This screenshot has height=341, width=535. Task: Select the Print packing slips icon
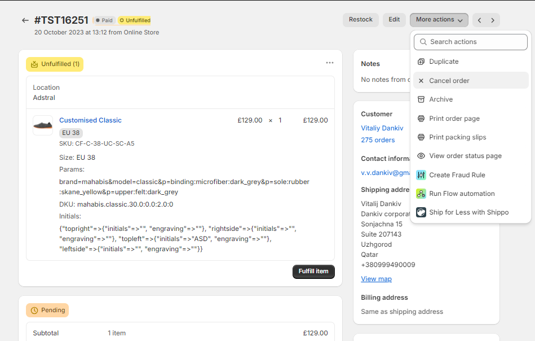tap(421, 137)
